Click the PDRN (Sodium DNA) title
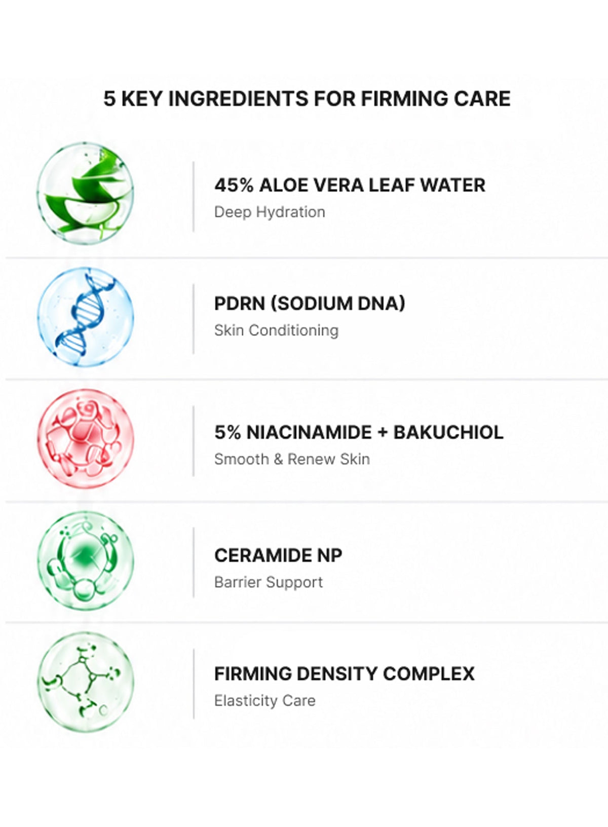The width and height of the screenshot is (608, 827). tap(310, 303)
